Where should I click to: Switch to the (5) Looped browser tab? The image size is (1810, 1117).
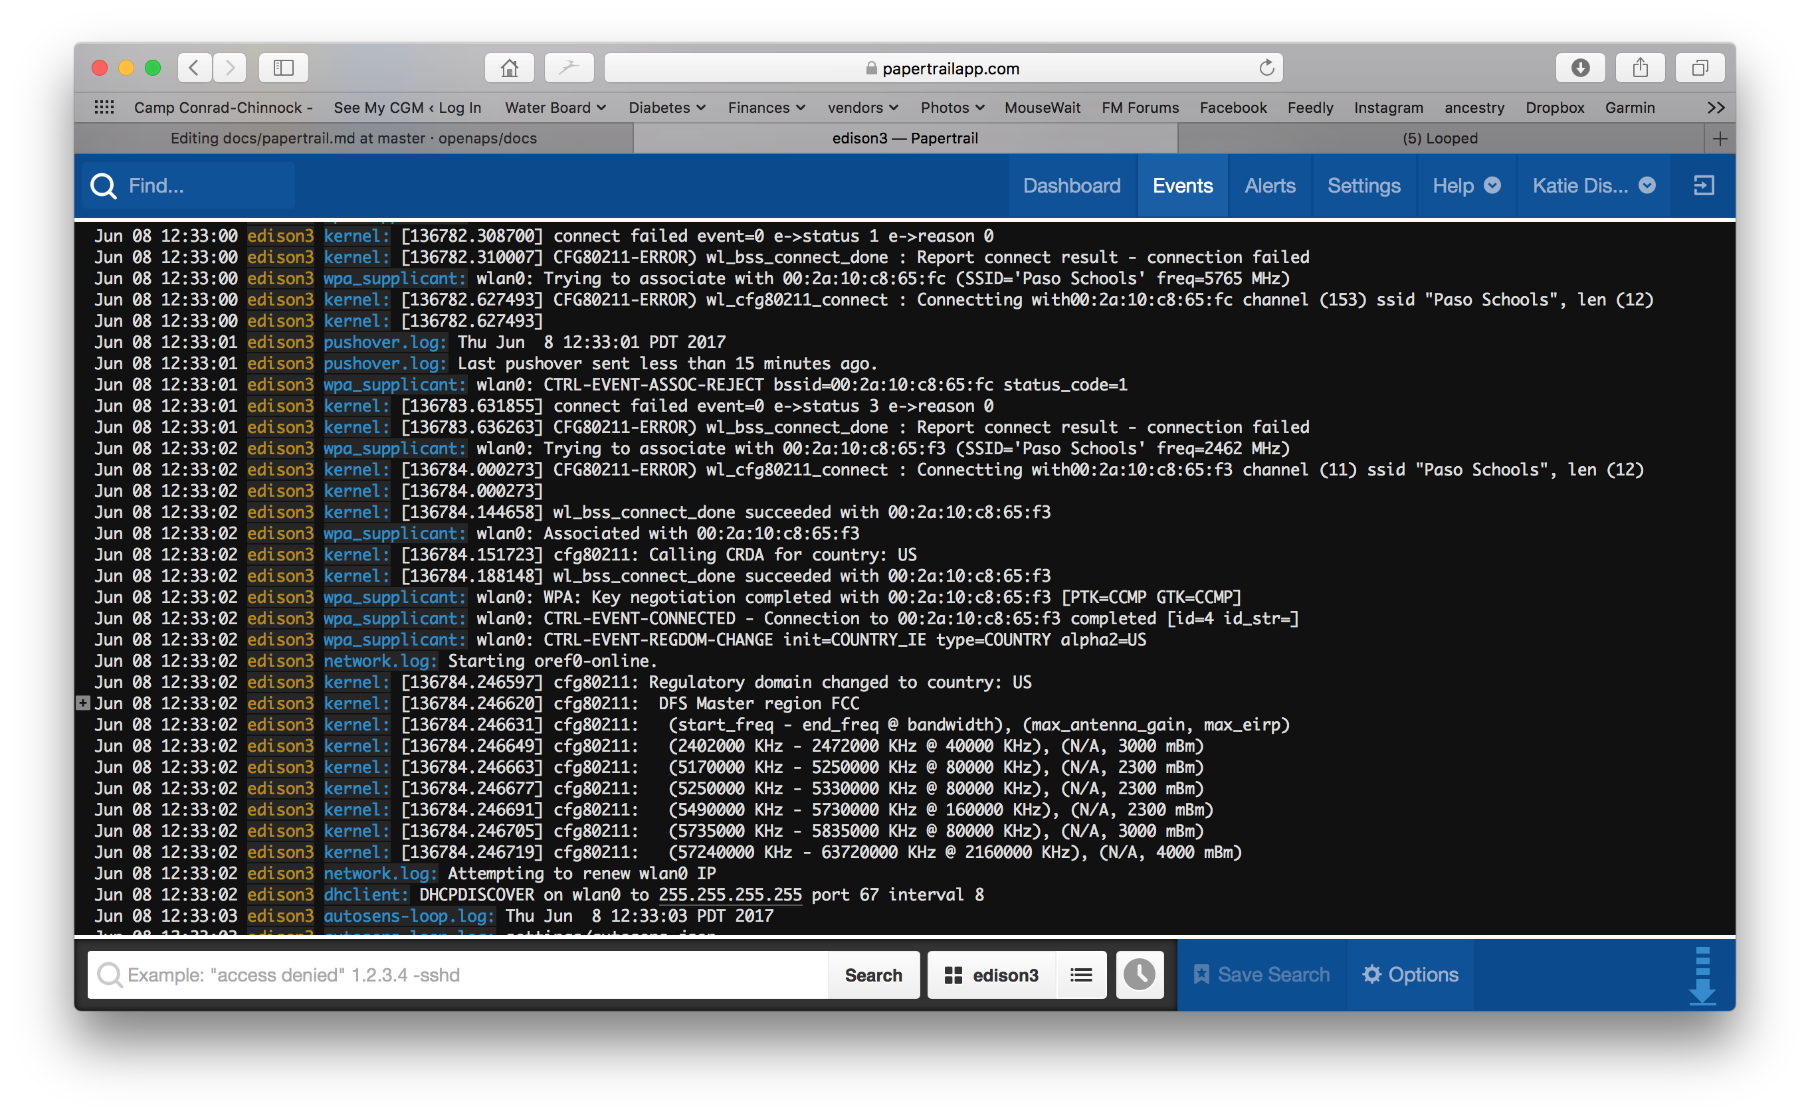click(x=1440, y=138)
